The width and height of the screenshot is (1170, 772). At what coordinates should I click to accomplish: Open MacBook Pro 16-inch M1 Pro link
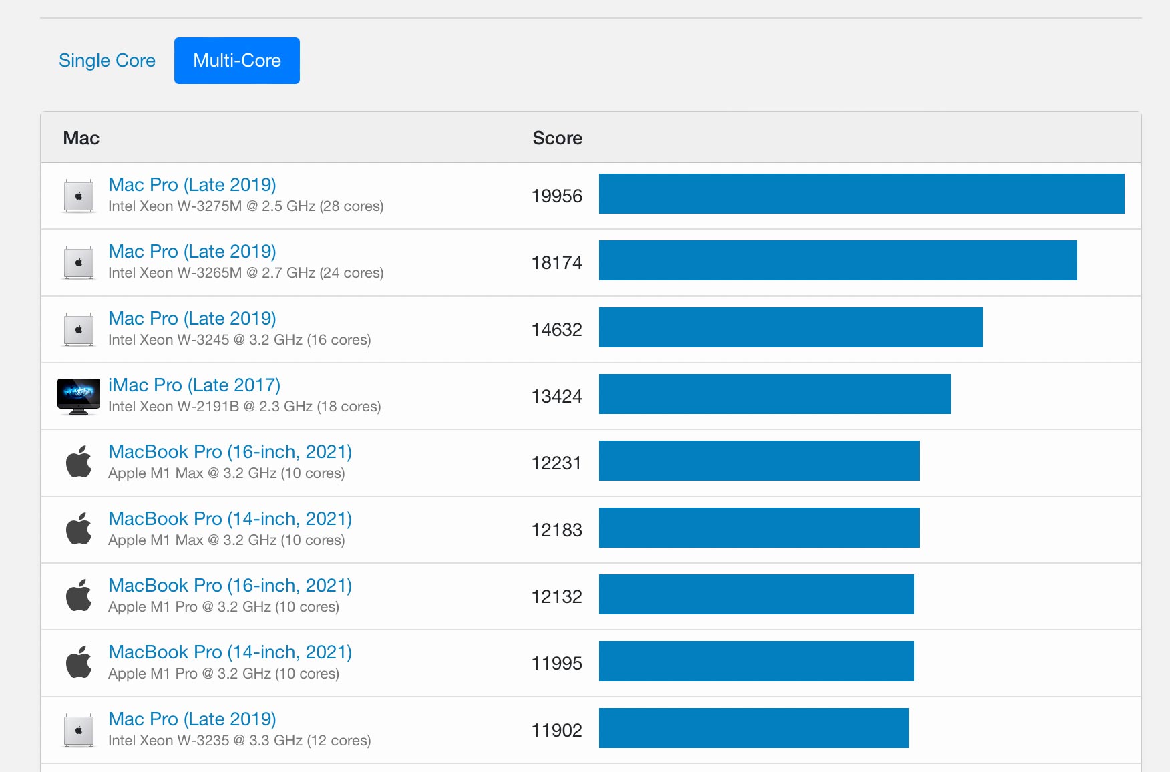click(230, 586)
